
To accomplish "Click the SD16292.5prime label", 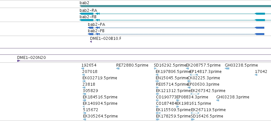I will (x=170, y=65).
